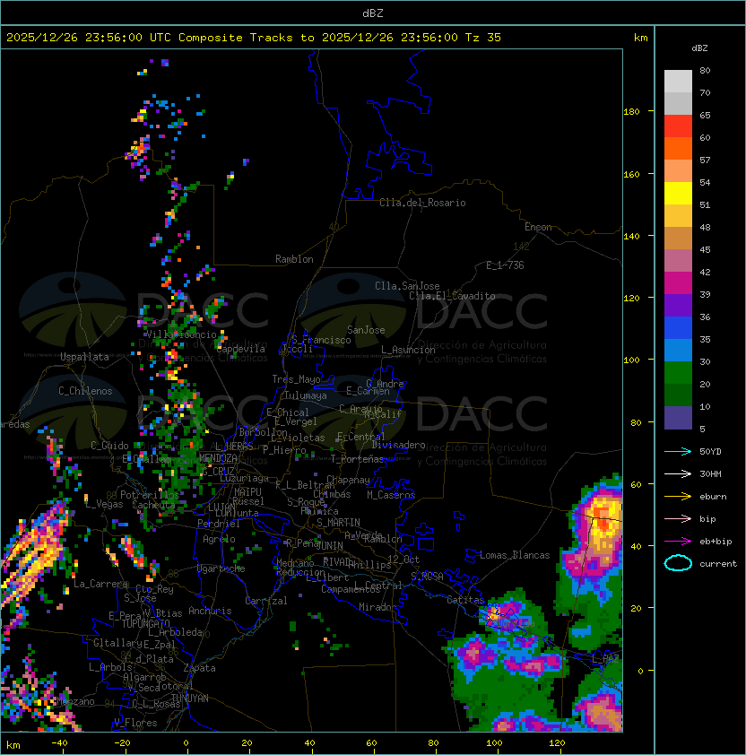The width and height of the screenshot is (746, 755).
Task: Select the 'Tulumaya' map label
Action: click(306, 395)
